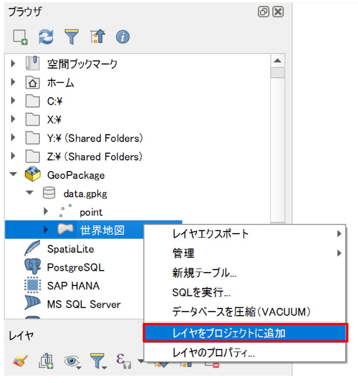This screenshot has width=358, height=383.
Task: Open レイヤのプロパティ... menu entry
Action: [x=245, y=353]
